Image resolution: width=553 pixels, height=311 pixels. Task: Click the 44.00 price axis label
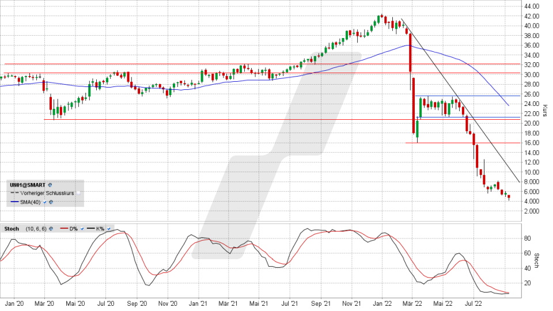click(532, 6)
